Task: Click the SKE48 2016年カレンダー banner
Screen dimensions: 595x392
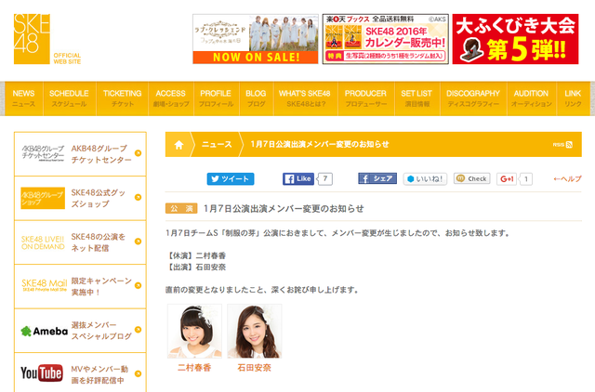Action: (x=386, y=39)
